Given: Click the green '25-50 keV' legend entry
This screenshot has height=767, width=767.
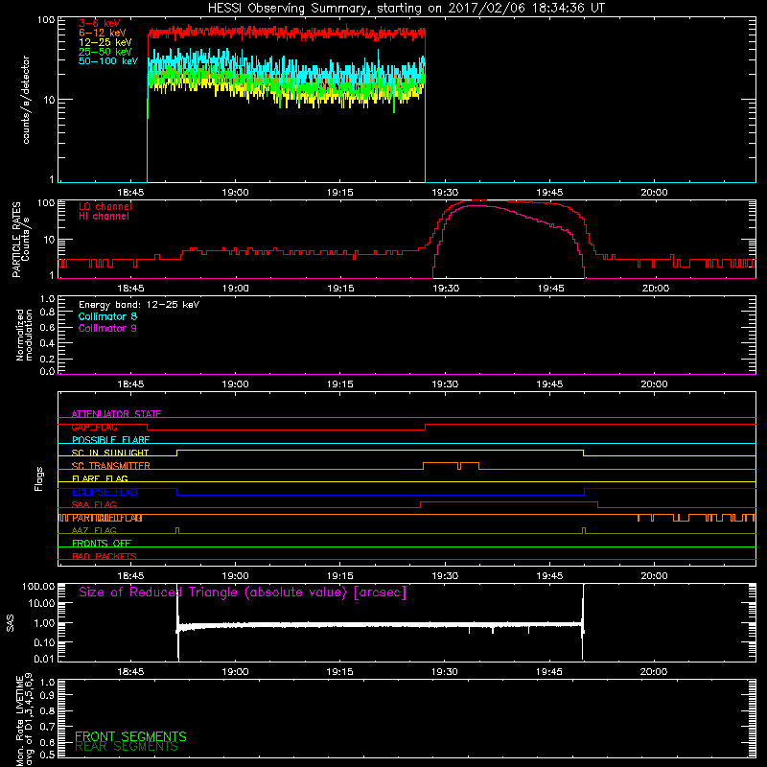Looking at the screenshot, I should [x=105, y=52].
